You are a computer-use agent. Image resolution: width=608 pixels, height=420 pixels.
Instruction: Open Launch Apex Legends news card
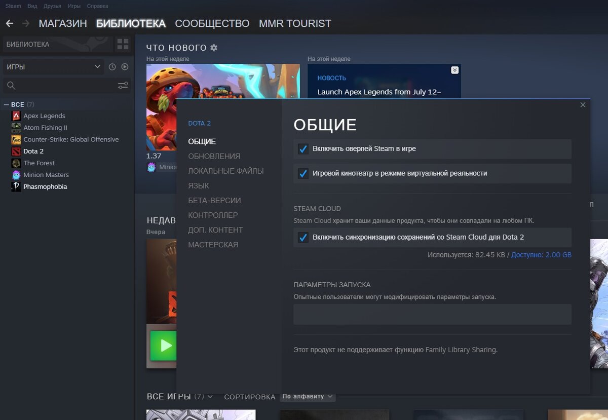click(x=384, y=81)
